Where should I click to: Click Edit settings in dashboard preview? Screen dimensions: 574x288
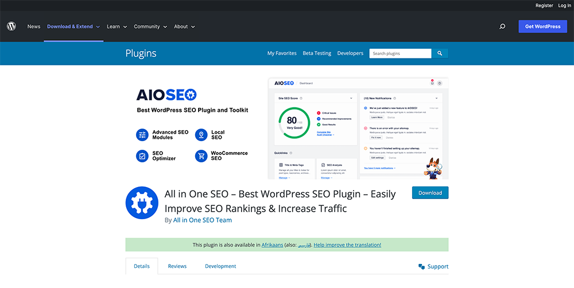pyautogui.click(x=378, y=157)
